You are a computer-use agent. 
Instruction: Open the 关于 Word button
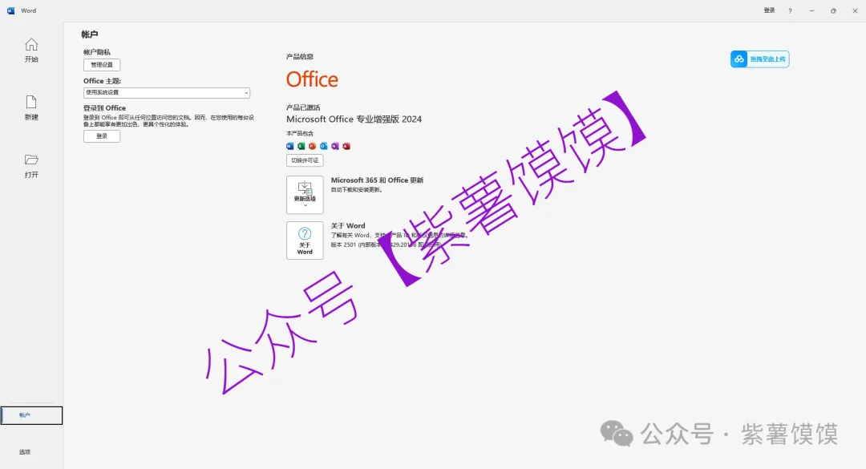coord(305,241)
